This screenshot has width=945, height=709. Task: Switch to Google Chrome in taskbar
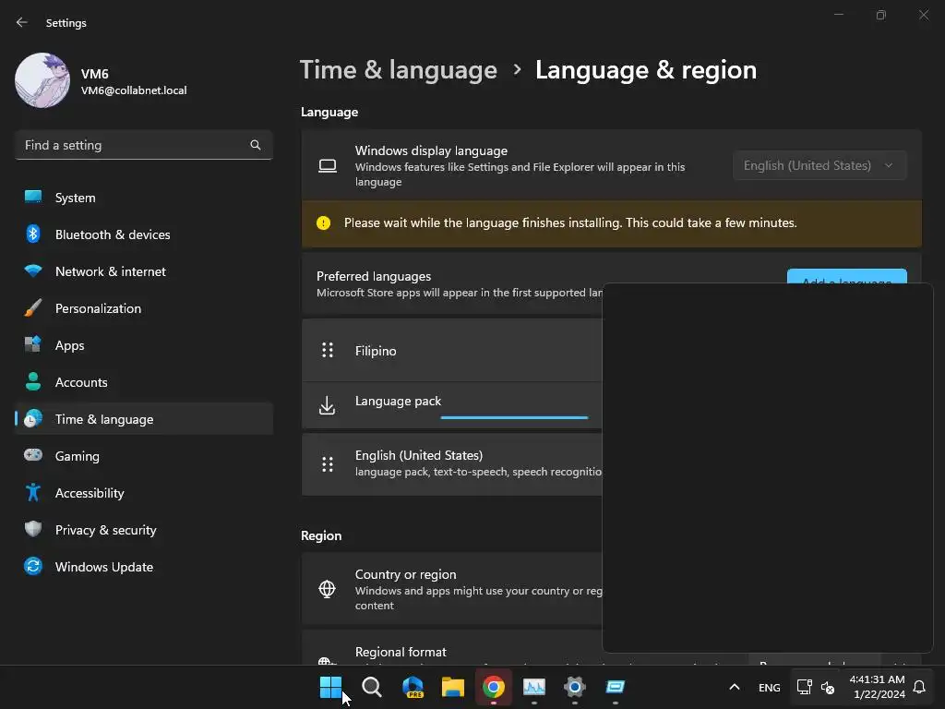tap(494, 687)
